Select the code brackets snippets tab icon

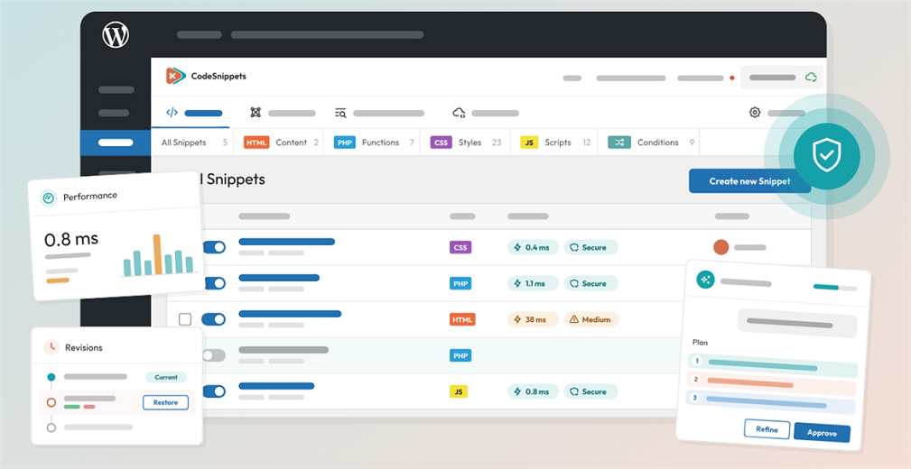(172, 113)
